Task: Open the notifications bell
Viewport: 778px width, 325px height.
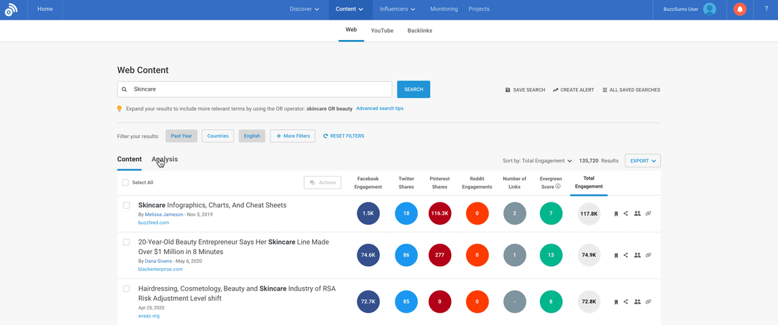Action: coord(740,9)
